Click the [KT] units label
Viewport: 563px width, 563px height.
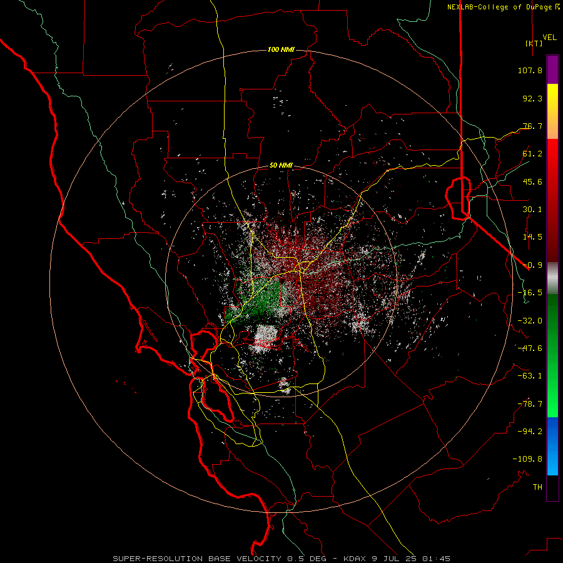[534, 43]
